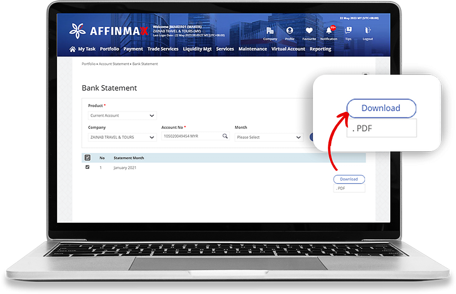Open the Trade Services menu

pyautogui.click(x=163, y=49)
